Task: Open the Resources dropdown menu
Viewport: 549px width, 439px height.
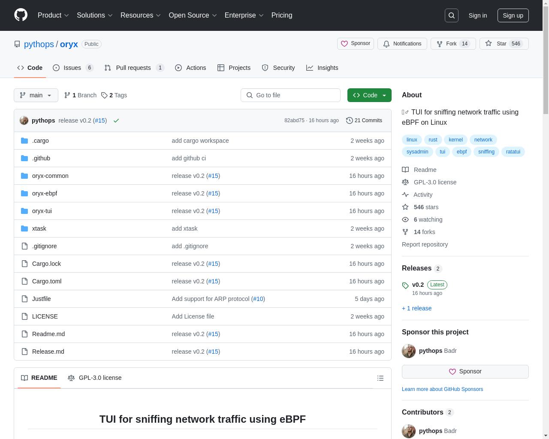Action: (x=140, y=15)
